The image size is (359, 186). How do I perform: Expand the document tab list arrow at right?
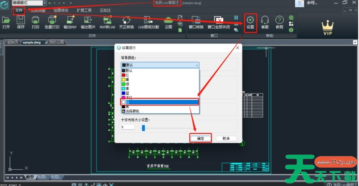click(x=355, y=42)
